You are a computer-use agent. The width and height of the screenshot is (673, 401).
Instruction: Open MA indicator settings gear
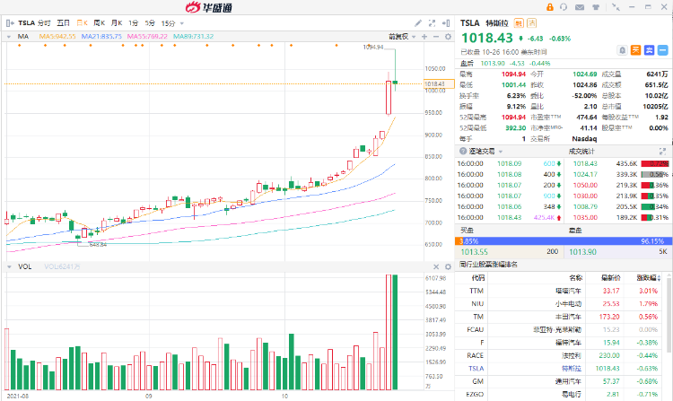448,37
